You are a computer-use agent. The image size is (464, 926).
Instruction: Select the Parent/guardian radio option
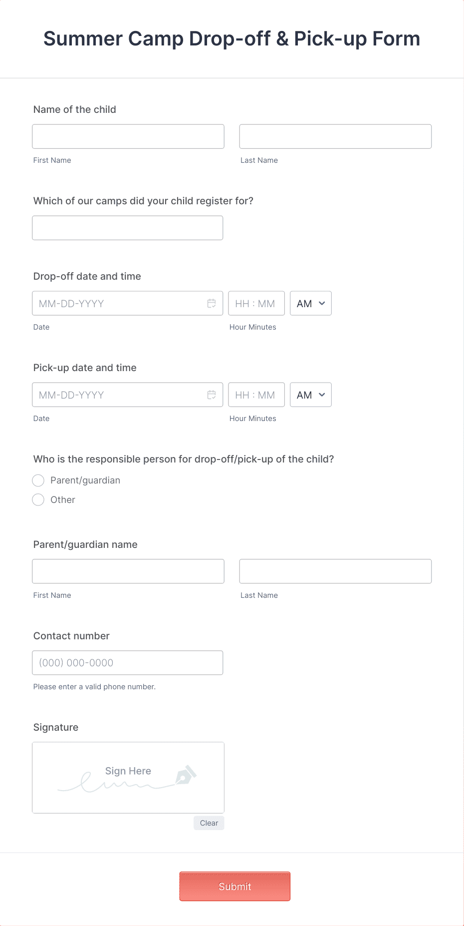pyautogui.click(x=38, y=480)
